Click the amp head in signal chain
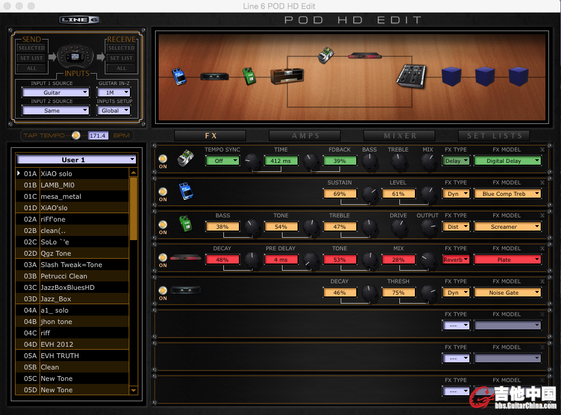This screenshot has width=561, height=415. click(x=286, y=77)
